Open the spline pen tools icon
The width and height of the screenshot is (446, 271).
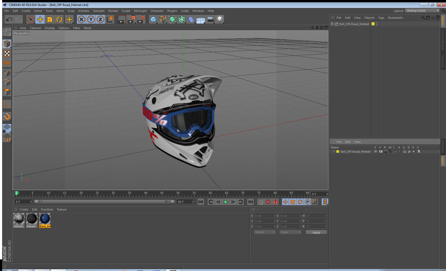(163, 19)
